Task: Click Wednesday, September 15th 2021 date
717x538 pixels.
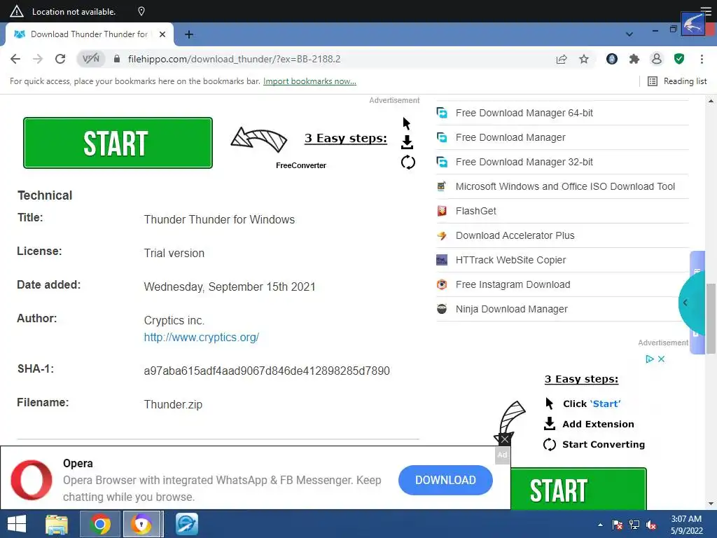Action: (x=230, y=287)
